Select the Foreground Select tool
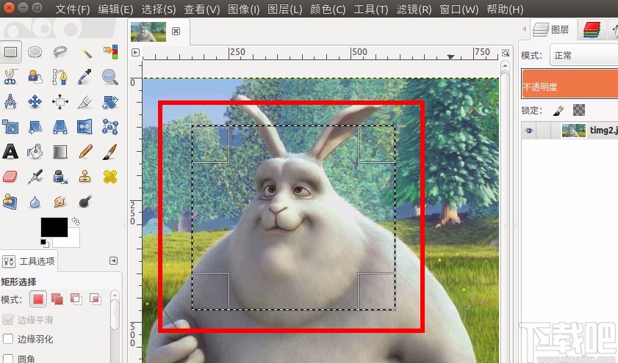The width and height of the screenshot is (618, 363). tap(35, 77)
